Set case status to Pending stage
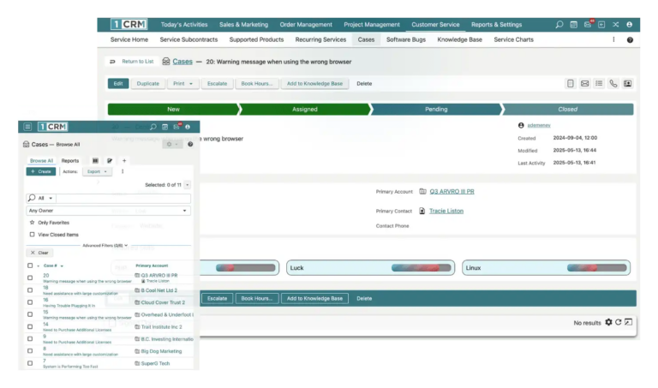Screen dimensions: 658x388 coord(436,109)
